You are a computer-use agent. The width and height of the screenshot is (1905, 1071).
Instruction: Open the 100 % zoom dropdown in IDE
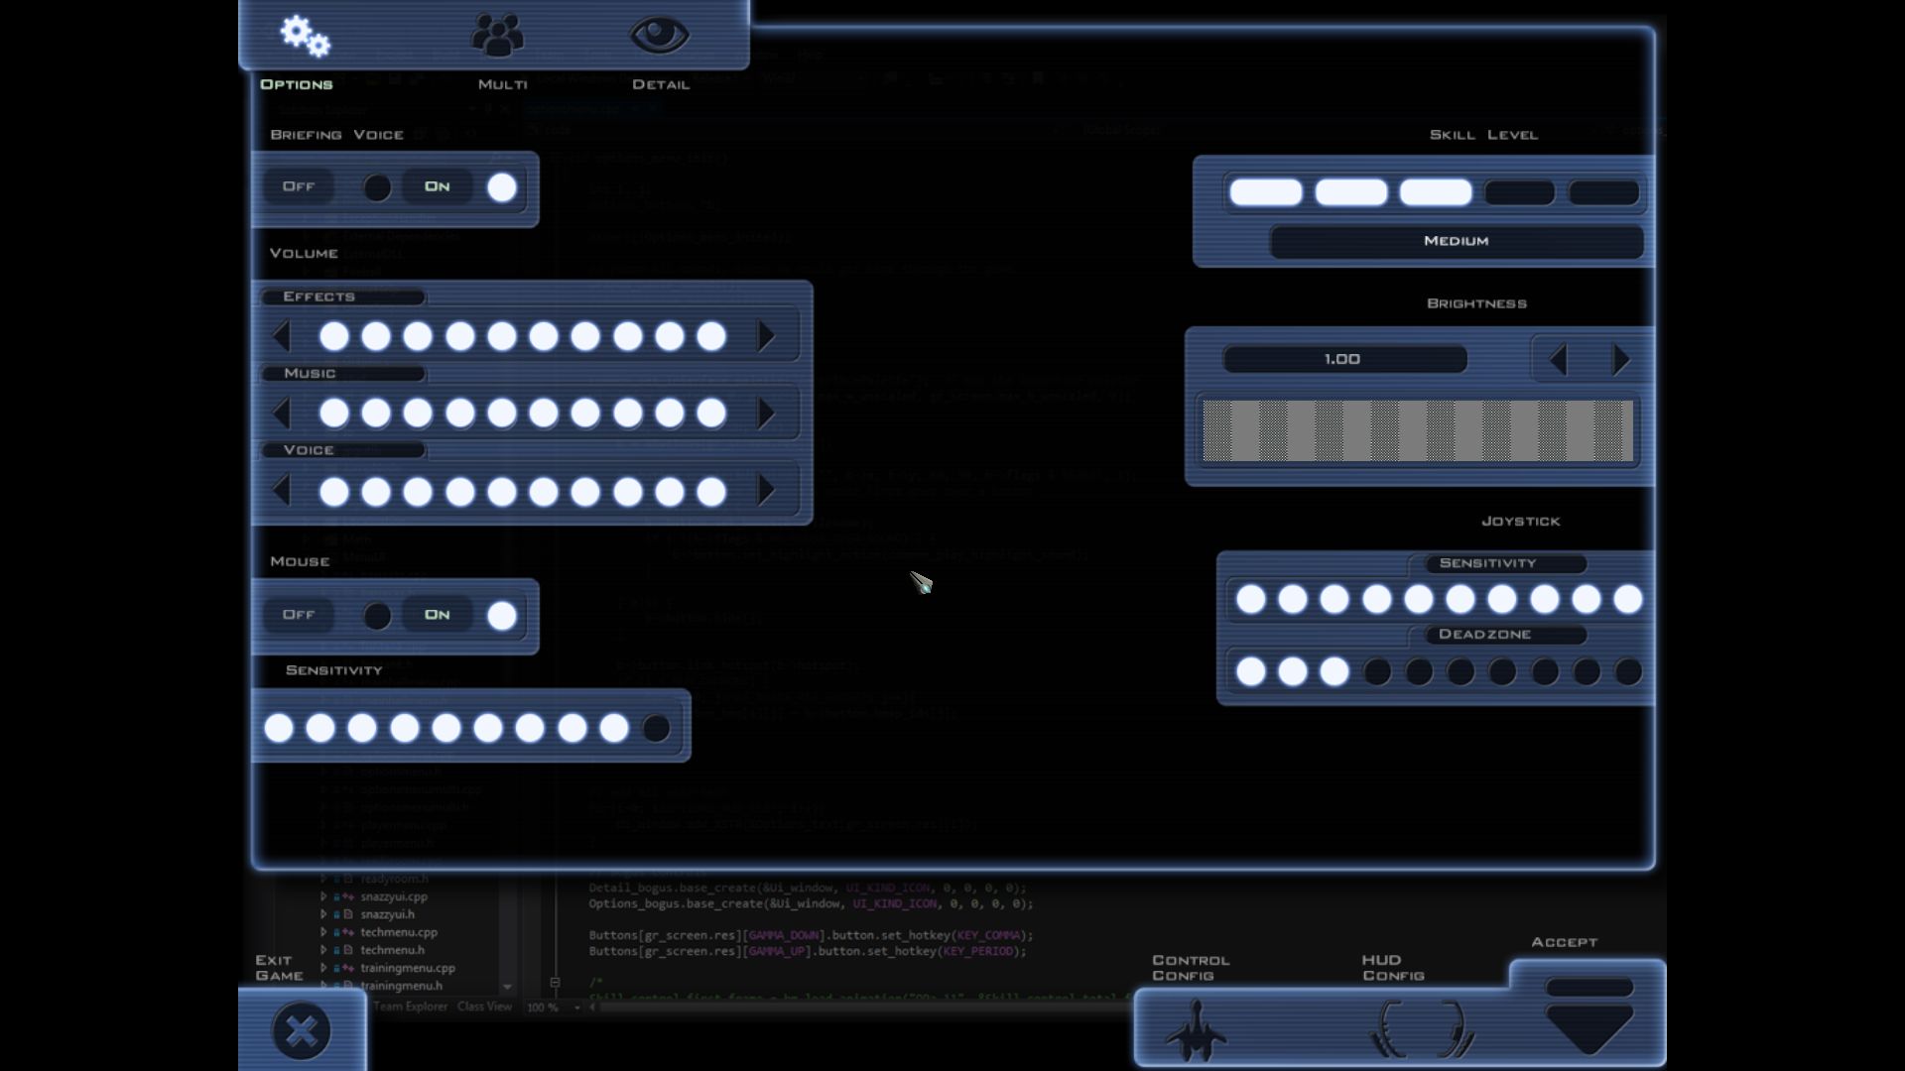click(576, 1008)
